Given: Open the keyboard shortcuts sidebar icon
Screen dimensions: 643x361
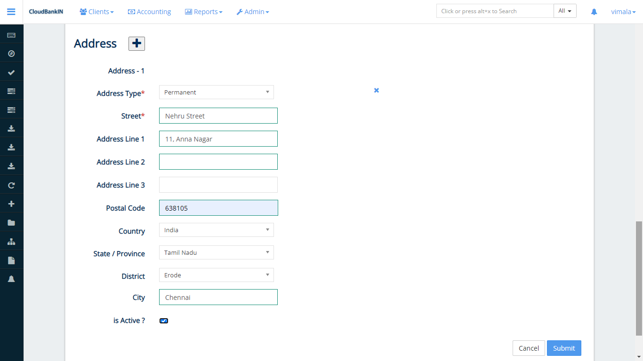Looking at the screenshot, I should coord(11,34).
